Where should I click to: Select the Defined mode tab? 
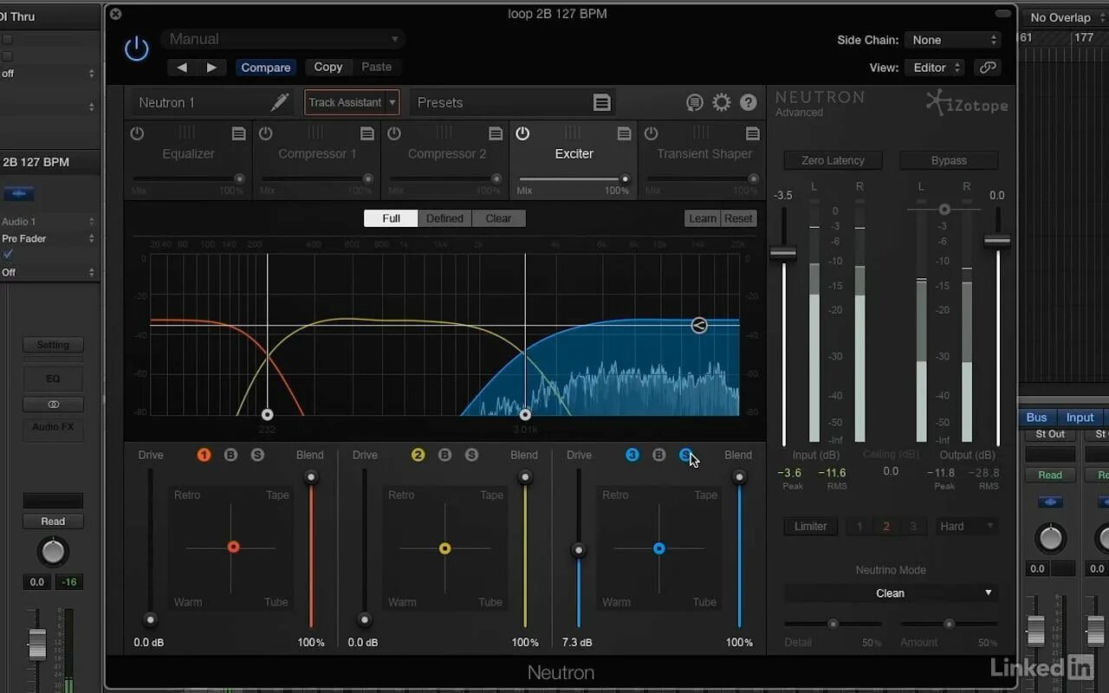coord(444,218)
